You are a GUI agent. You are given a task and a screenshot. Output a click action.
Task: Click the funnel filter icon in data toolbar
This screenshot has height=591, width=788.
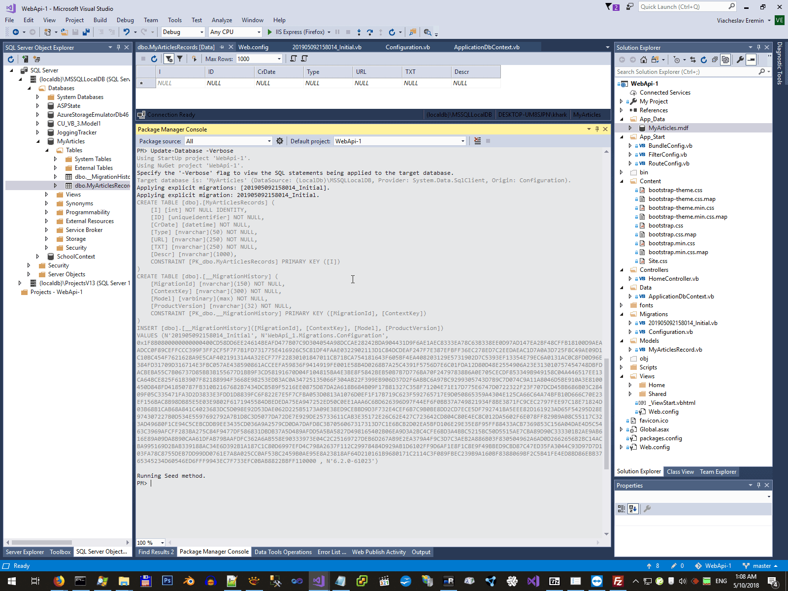180,59
